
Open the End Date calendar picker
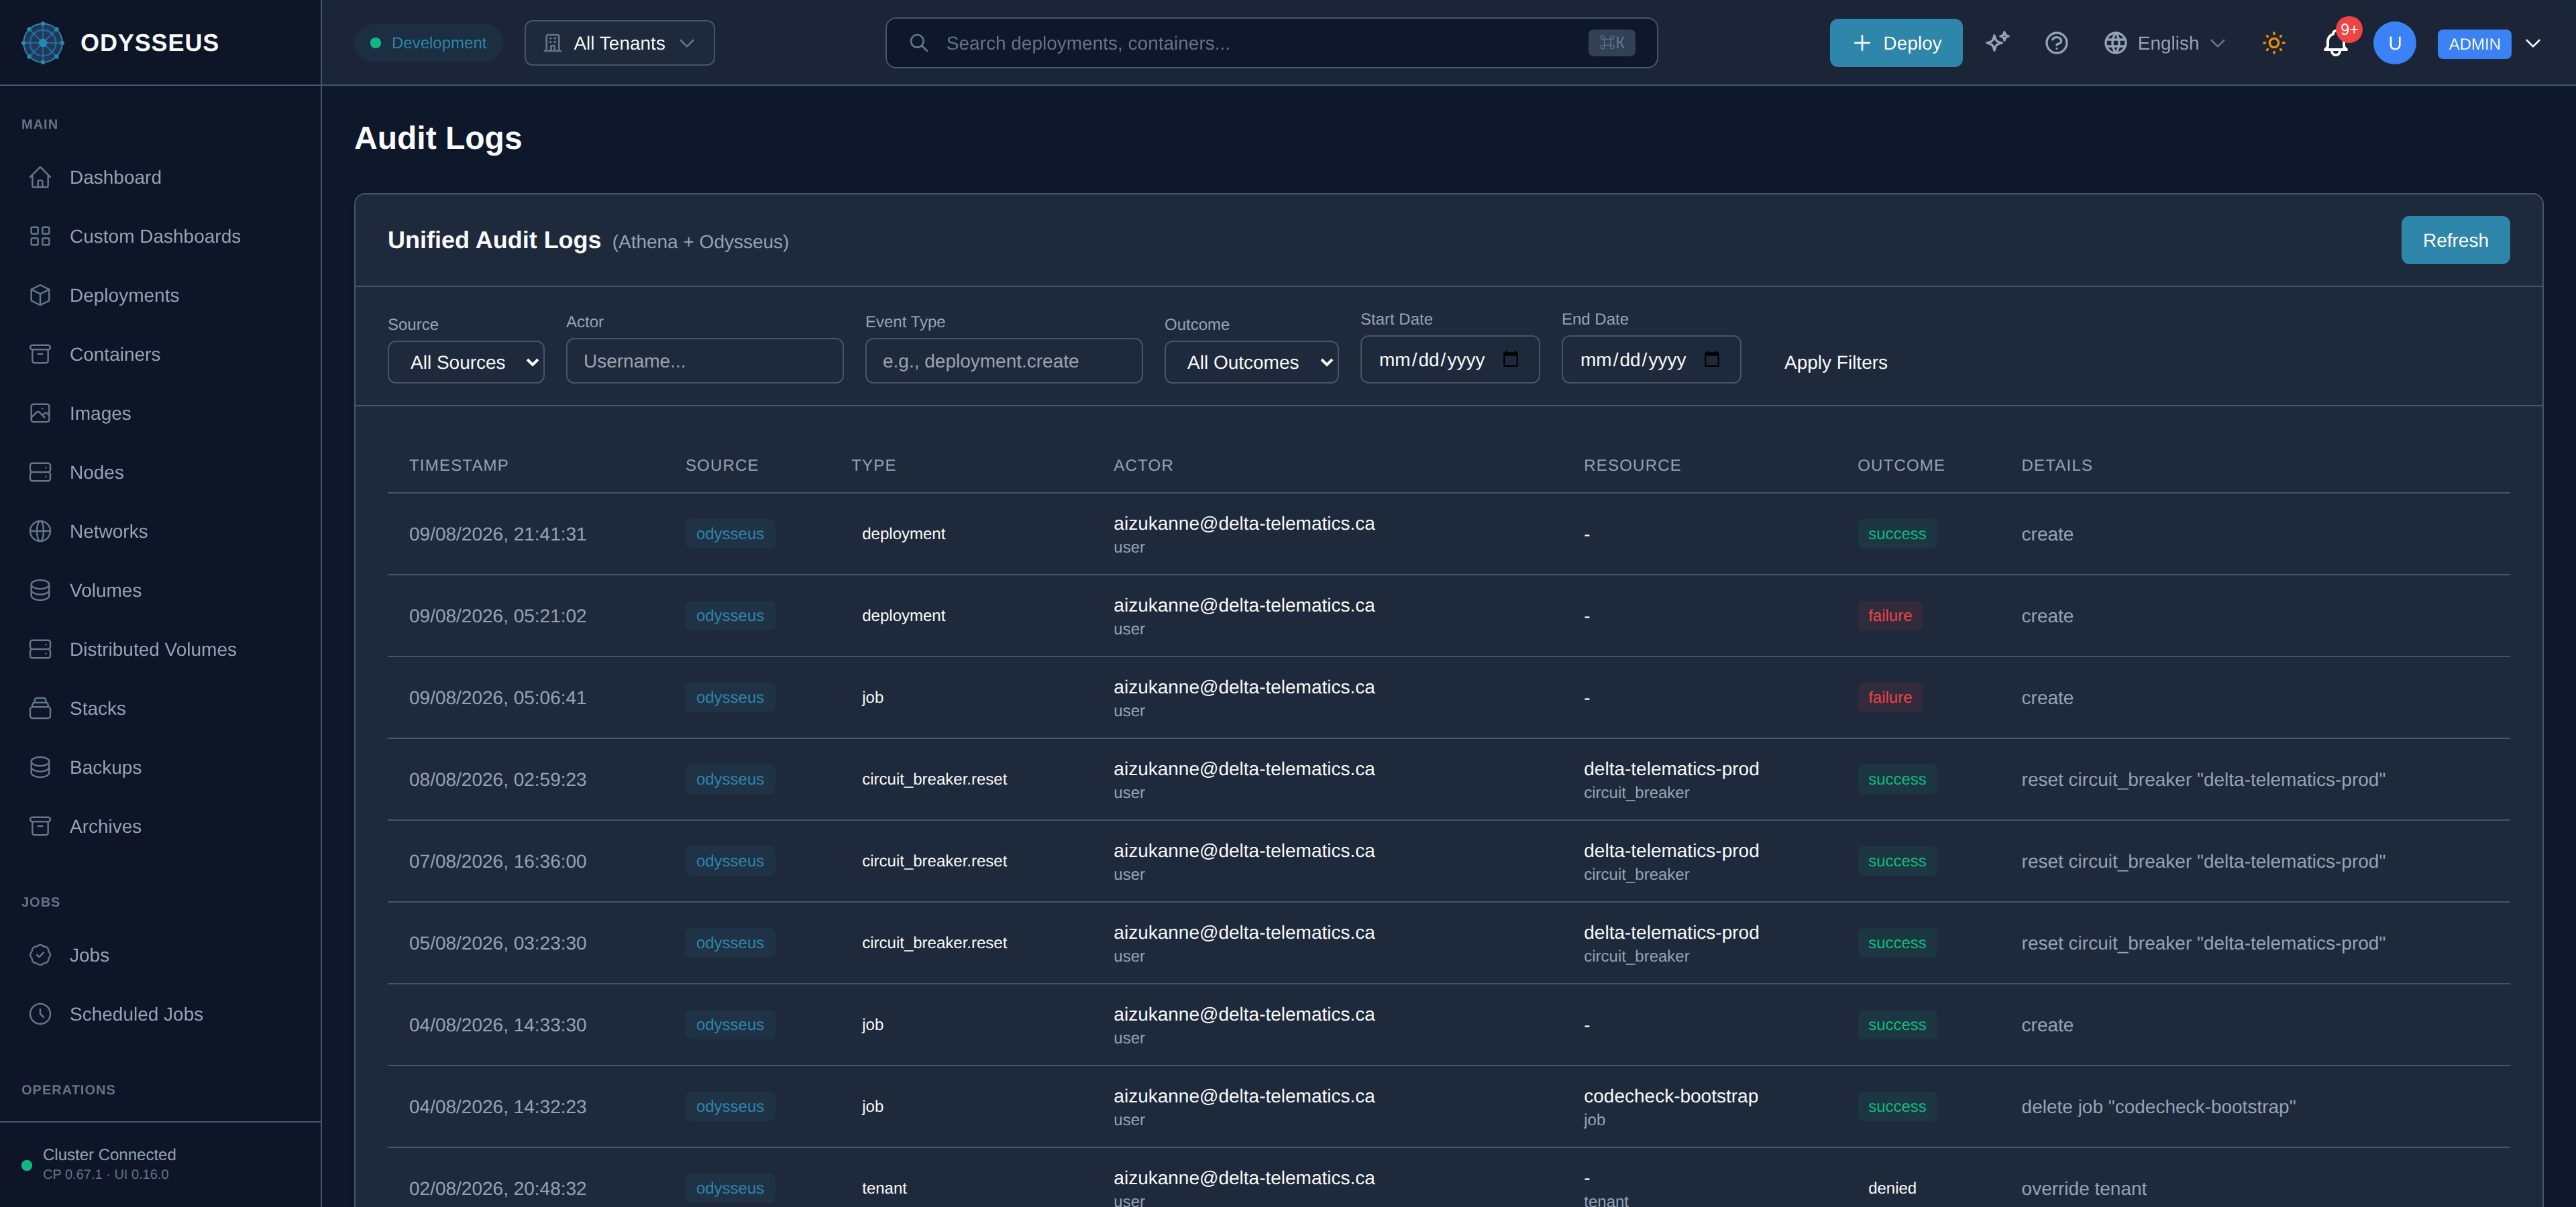click(x=1711, y=359)
